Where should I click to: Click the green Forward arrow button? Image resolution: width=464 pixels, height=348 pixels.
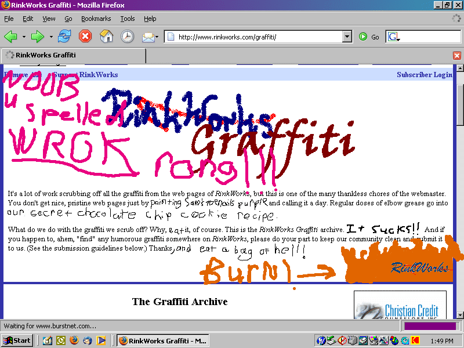click(38, 37)
